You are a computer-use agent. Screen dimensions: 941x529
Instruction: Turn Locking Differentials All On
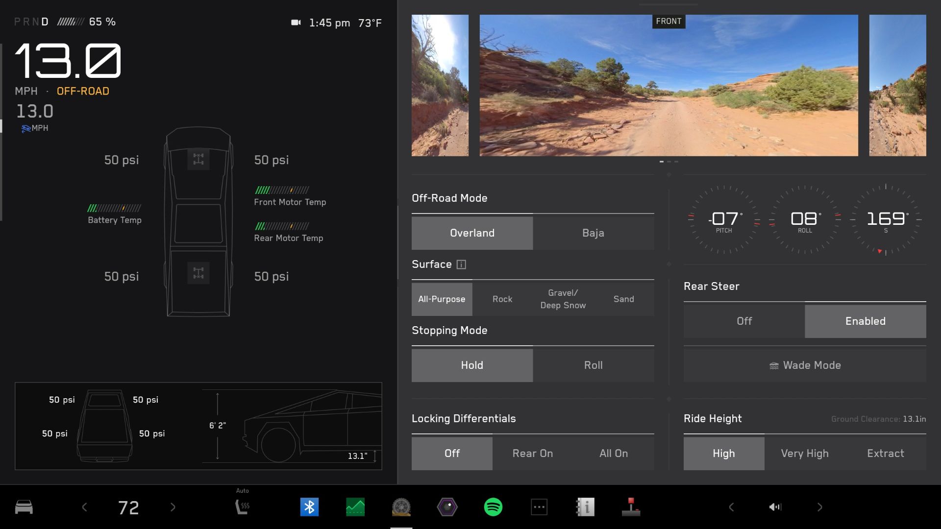pyautogui.click(x=614, y=453)
